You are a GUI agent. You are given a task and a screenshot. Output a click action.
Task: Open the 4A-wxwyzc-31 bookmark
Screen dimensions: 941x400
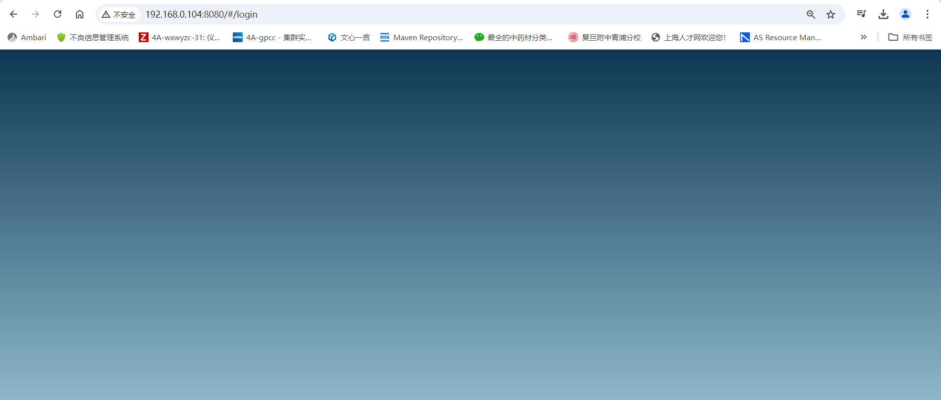coord(180,37)
